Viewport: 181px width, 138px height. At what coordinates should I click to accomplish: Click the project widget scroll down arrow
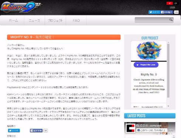pos(168,106)
